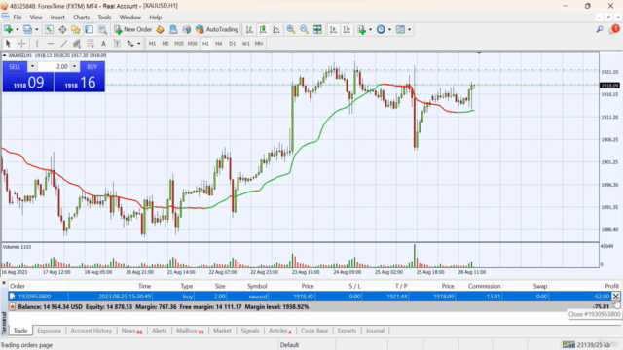
Task: Tile windows with the grid icon
Action: pos(317,29)
